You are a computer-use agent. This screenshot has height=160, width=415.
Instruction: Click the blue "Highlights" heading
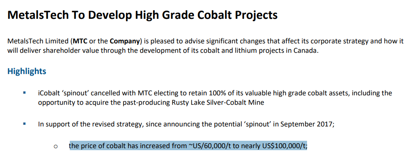click(27, 71)
